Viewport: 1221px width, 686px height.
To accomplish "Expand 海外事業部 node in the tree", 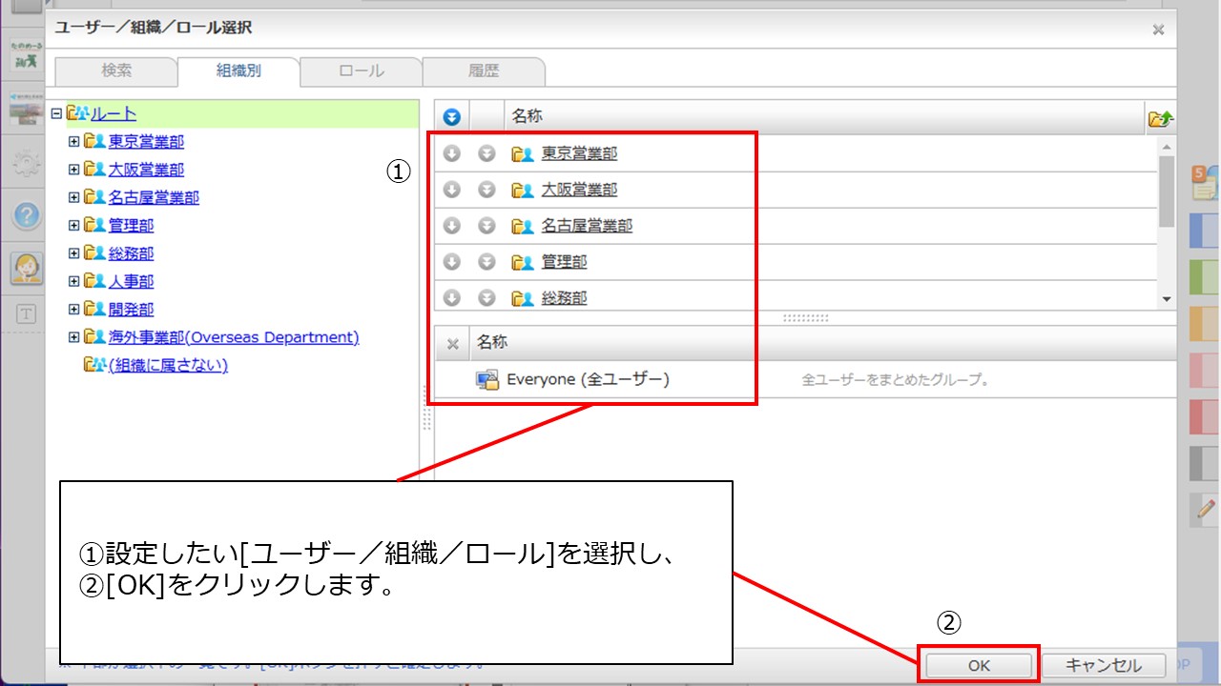I will (73, 337).
